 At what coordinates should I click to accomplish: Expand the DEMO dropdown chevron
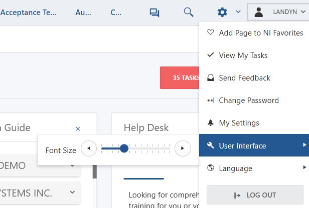(x=72, y=165)
